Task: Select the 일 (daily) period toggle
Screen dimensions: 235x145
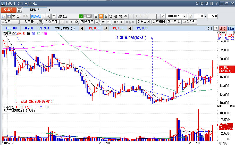Action: pos(96,16)
